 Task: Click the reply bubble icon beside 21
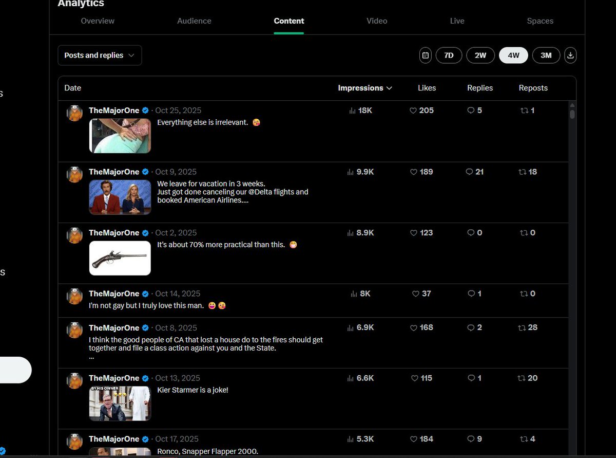click(469, 172)
